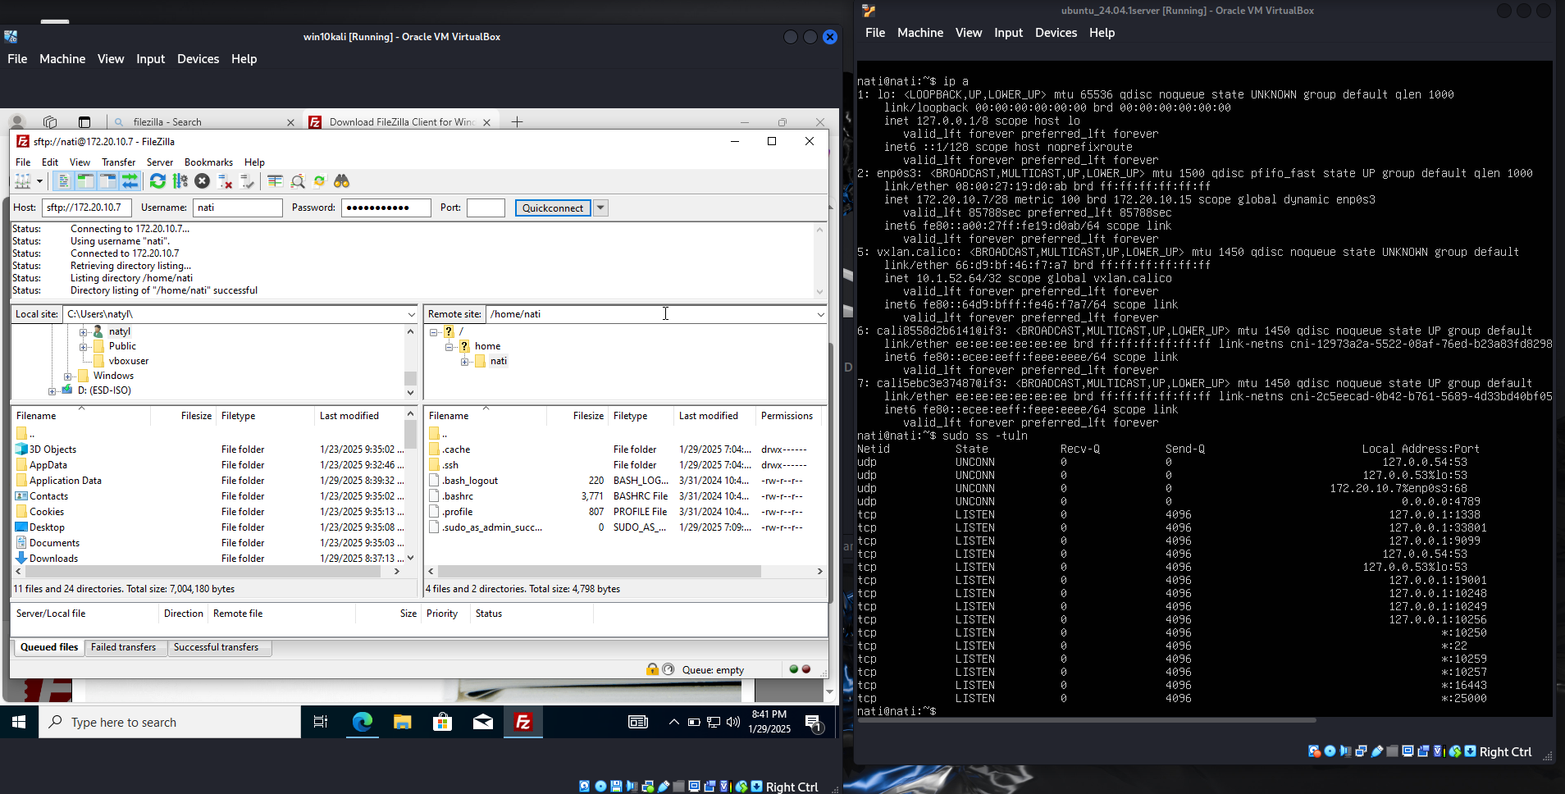The image size is (1565, 794).
Task: Collapse remote home tree node
Action: point(449,347)
